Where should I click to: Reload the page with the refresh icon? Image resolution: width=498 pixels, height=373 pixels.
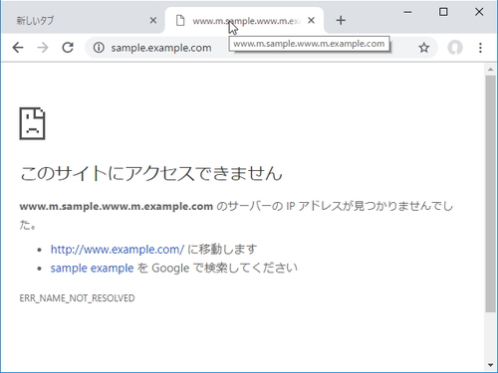(x=68, y=48)
